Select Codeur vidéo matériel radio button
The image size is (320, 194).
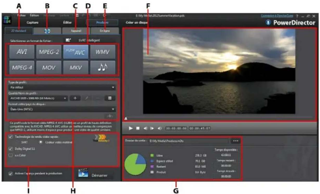tap(41, 142)
